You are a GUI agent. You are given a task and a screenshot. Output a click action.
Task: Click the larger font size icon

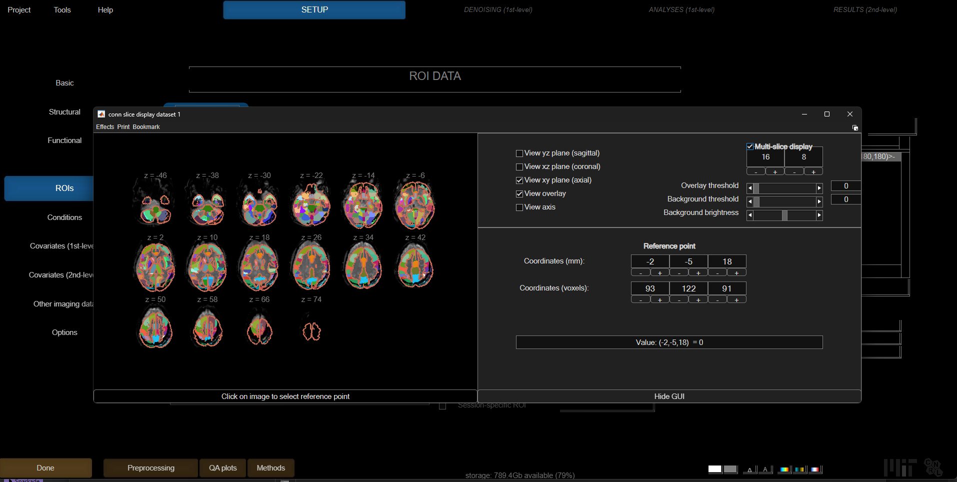(x=765, y=469)
